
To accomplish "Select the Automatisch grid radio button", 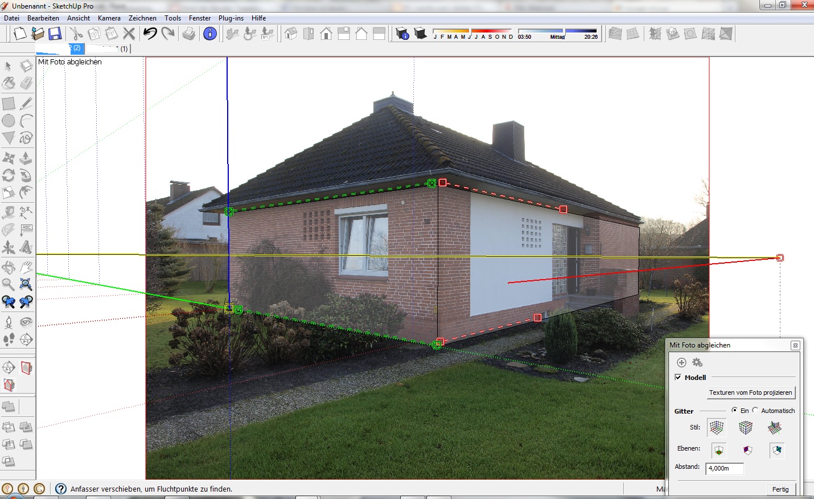I will tap(755, 410).
